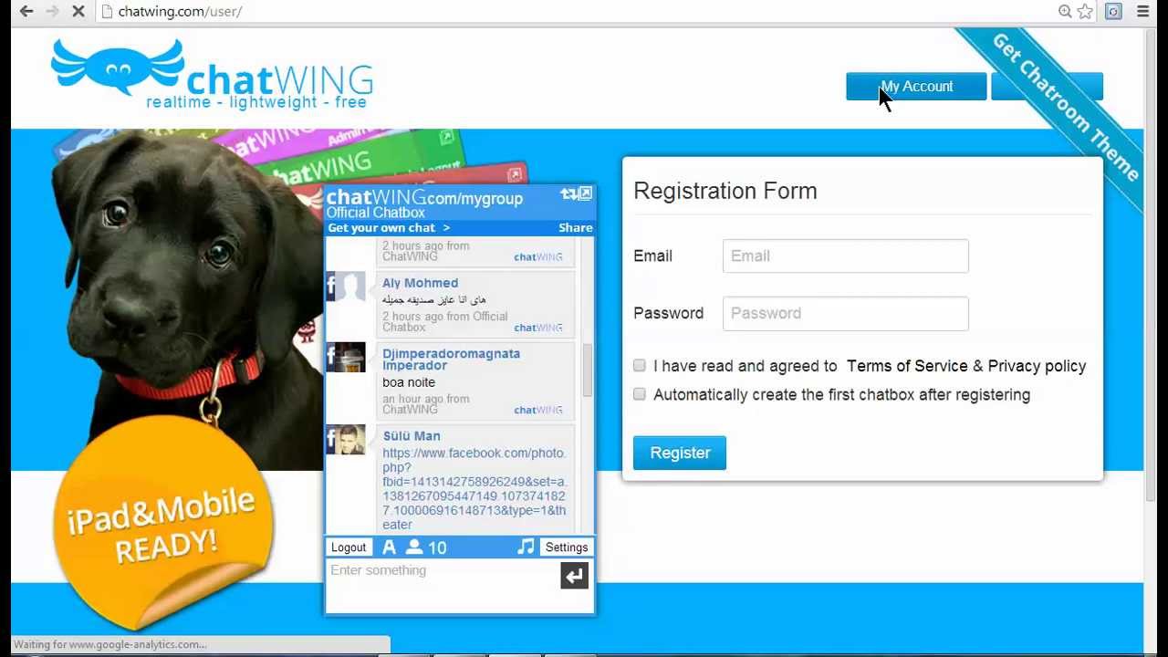
Task: Click the 'Registration Form' heading
Action: click(725, 191)
